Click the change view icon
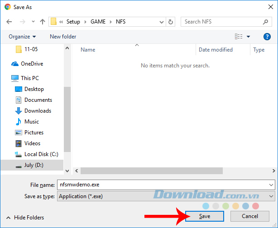The image size is (278, 228). tap(239, 37)
